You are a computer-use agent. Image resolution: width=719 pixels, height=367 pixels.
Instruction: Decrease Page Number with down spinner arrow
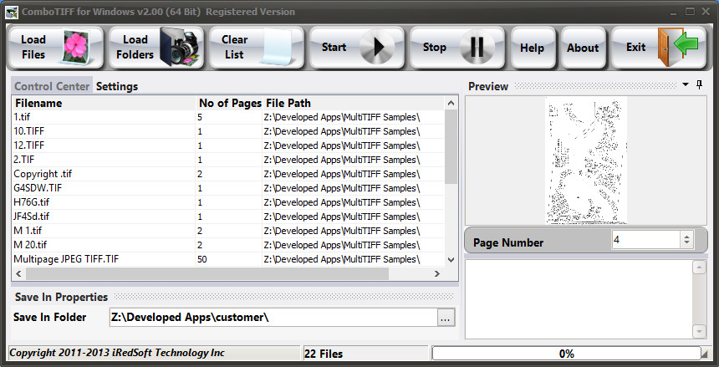[686, 244]
